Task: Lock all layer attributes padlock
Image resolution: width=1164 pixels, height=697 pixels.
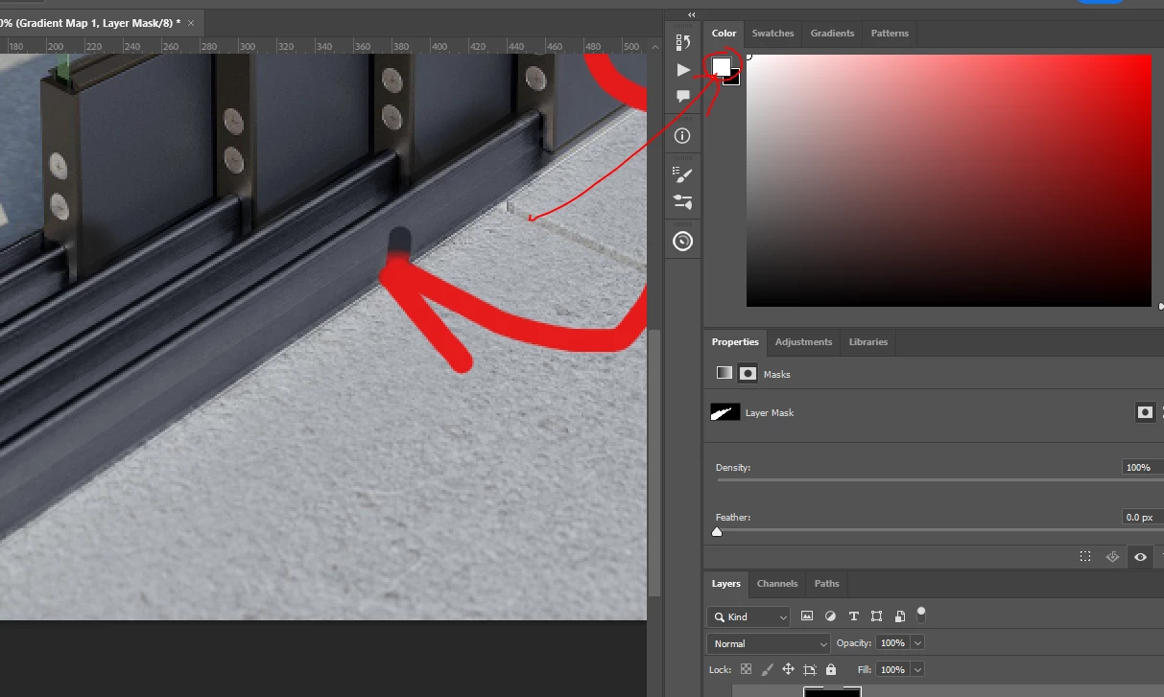Action: (830, 669)
